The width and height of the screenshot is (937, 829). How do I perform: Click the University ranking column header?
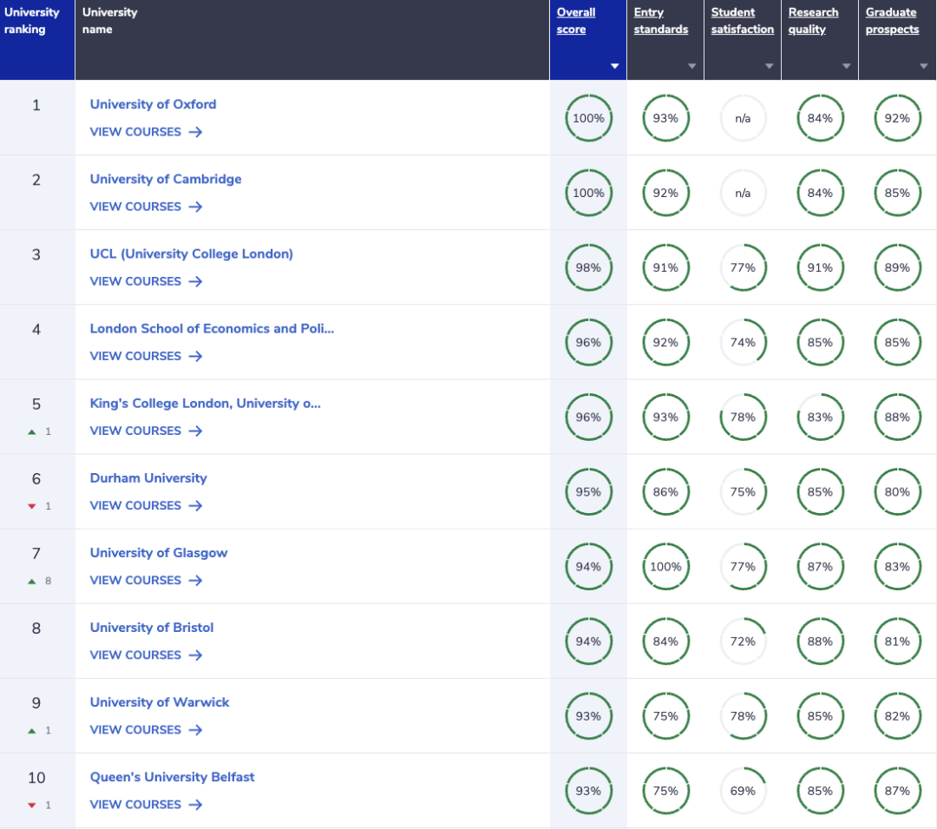32,21
